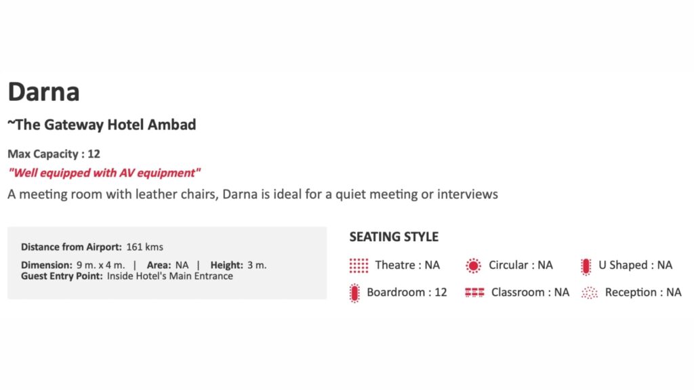
Task: Click the Darna meeting room description
Action: pos(253,194)
